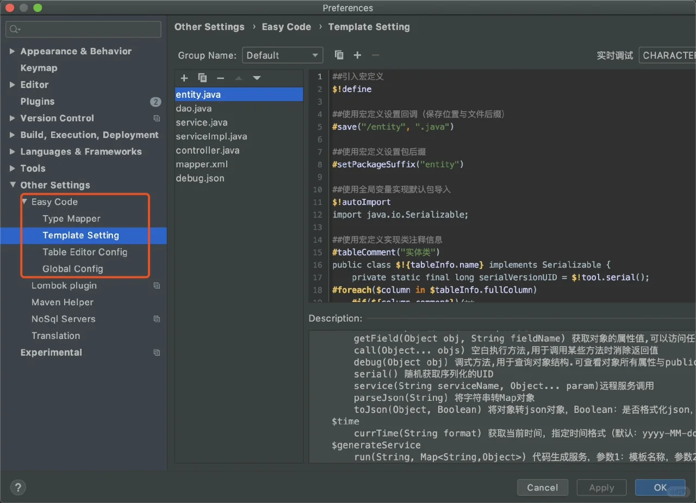This screenshot has width=696, height=503.
Task: Click the magnifier icon in the settings search box
Action: pyautogui.click(x=15, y=29)
